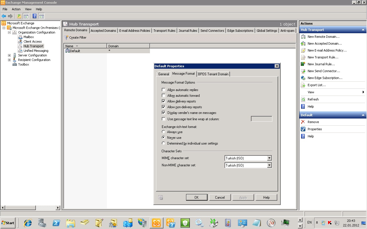The width and height of the screenshot is (367, 229).
Task: Switch to BPOS Tenant Domain tab
Action: pos(213,74)
